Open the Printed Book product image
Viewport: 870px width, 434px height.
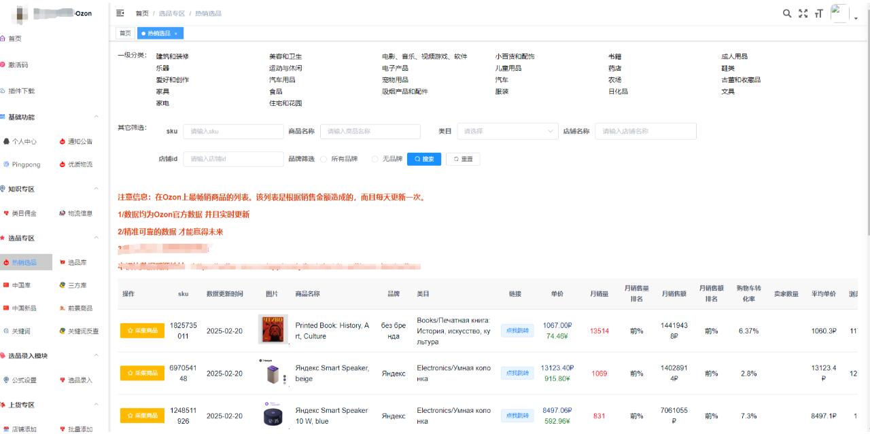[273, 329]
